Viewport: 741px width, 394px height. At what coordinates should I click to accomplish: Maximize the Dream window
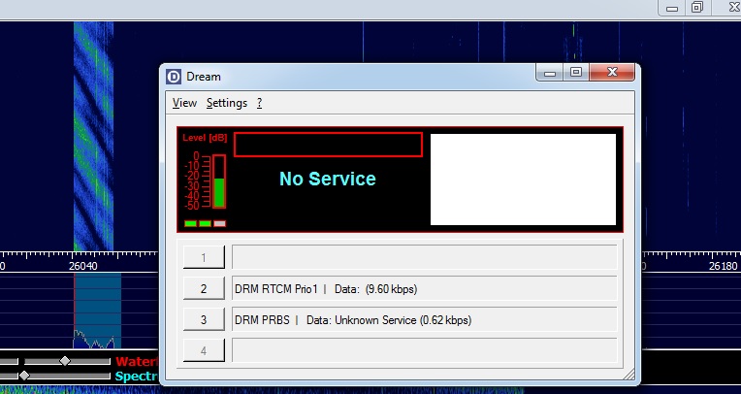click(x=575, y=73)
